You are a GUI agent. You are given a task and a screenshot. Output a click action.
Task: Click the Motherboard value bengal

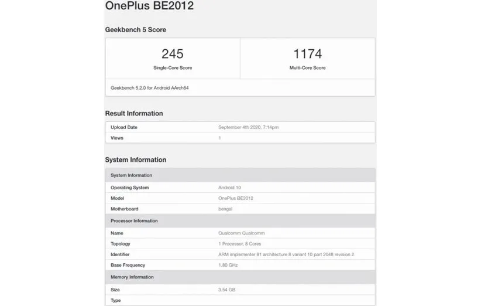pos(225,209)
